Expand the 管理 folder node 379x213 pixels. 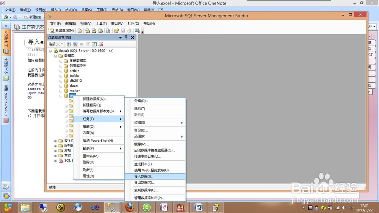[56, 156]
